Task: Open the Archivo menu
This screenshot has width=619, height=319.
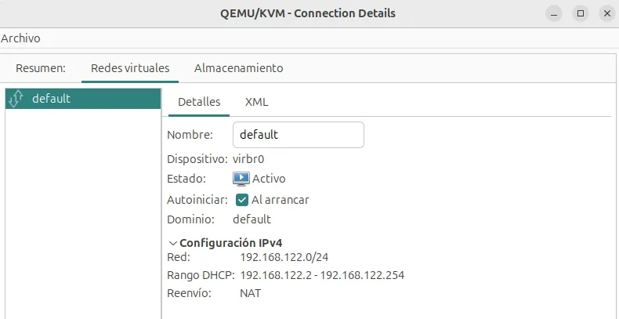Action: pos(20,38)
